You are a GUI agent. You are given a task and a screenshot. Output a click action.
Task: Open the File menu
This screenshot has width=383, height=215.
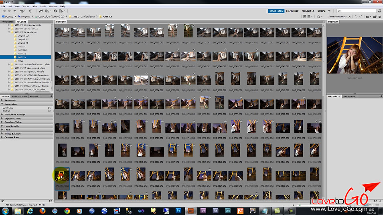[3, 6]
